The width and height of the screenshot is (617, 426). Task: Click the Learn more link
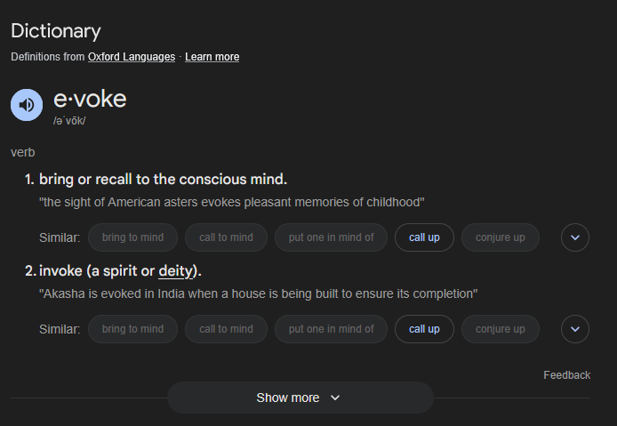tap(212, 57)
